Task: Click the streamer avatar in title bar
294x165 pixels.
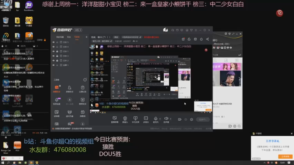Action: (165, 30)
